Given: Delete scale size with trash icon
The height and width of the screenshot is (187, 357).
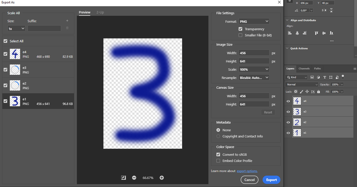Looking at the screenshot, I should [x=67, y=28].
